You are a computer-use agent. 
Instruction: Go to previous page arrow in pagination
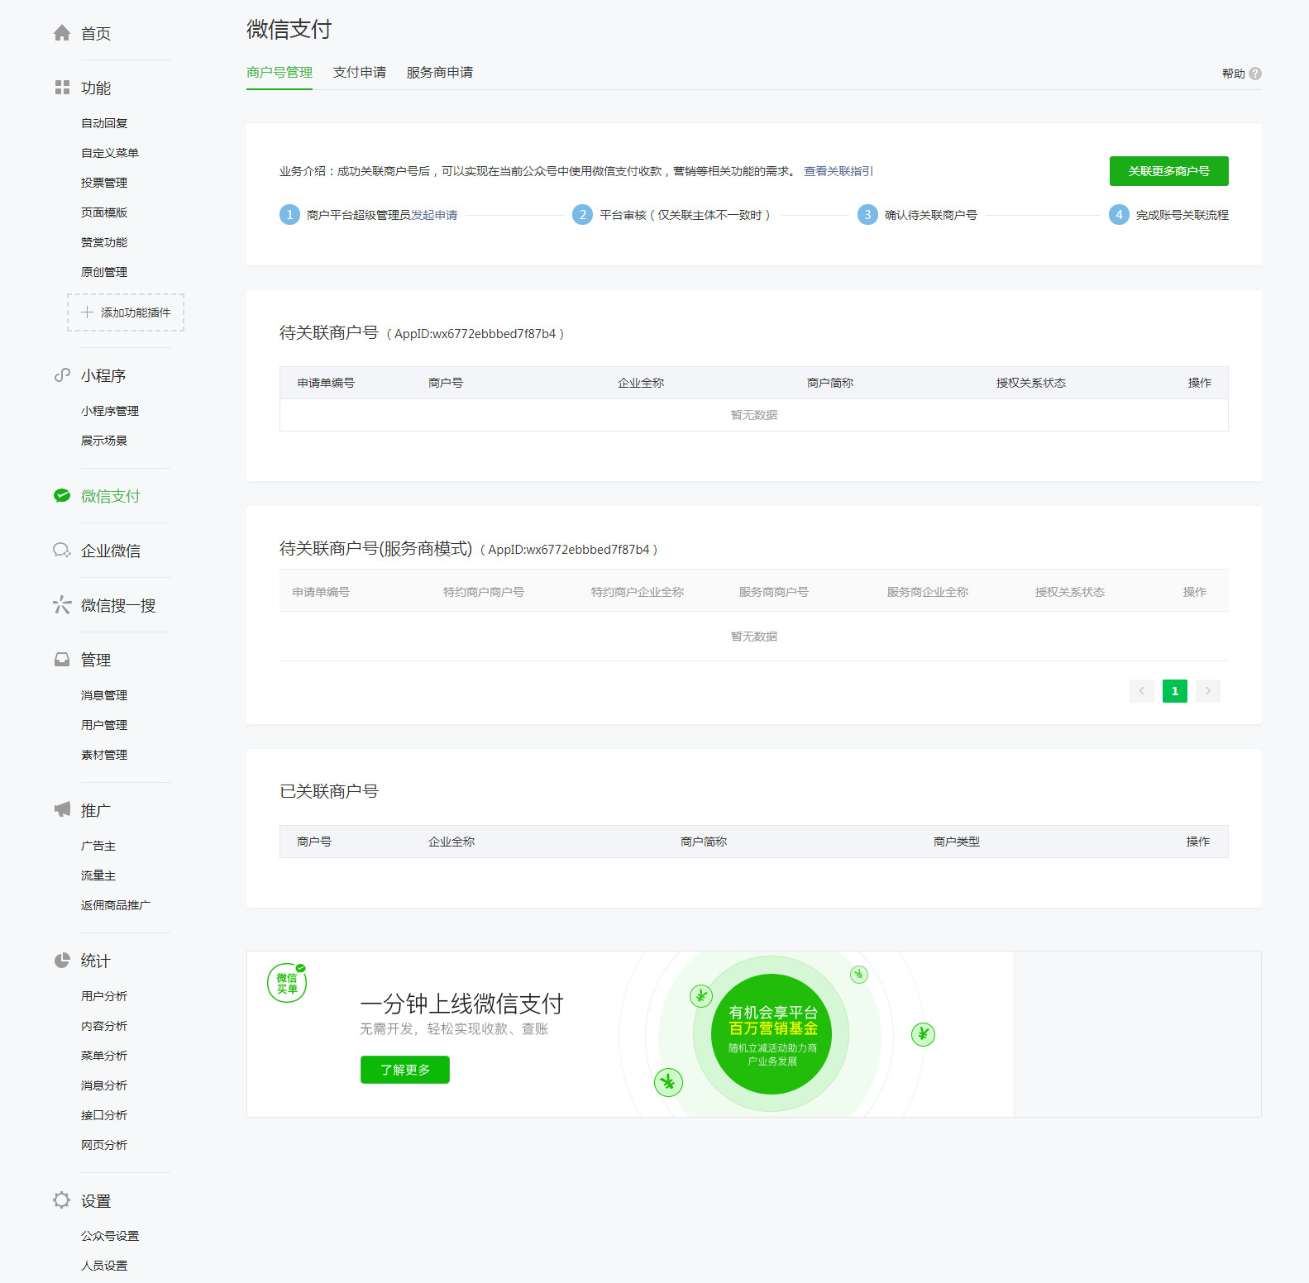[1142, 691]
